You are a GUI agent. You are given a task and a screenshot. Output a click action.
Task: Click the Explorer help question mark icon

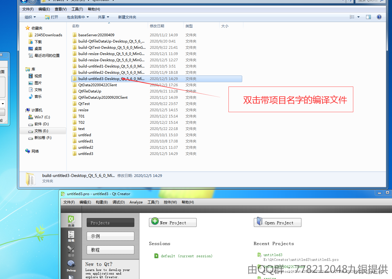[379, 17]
